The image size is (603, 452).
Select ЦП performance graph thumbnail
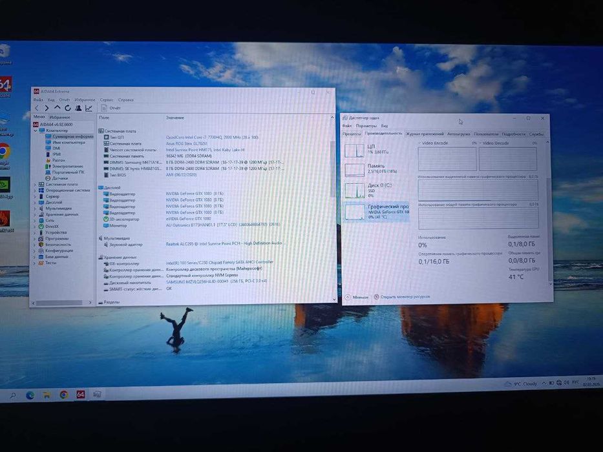click(354, 150)
